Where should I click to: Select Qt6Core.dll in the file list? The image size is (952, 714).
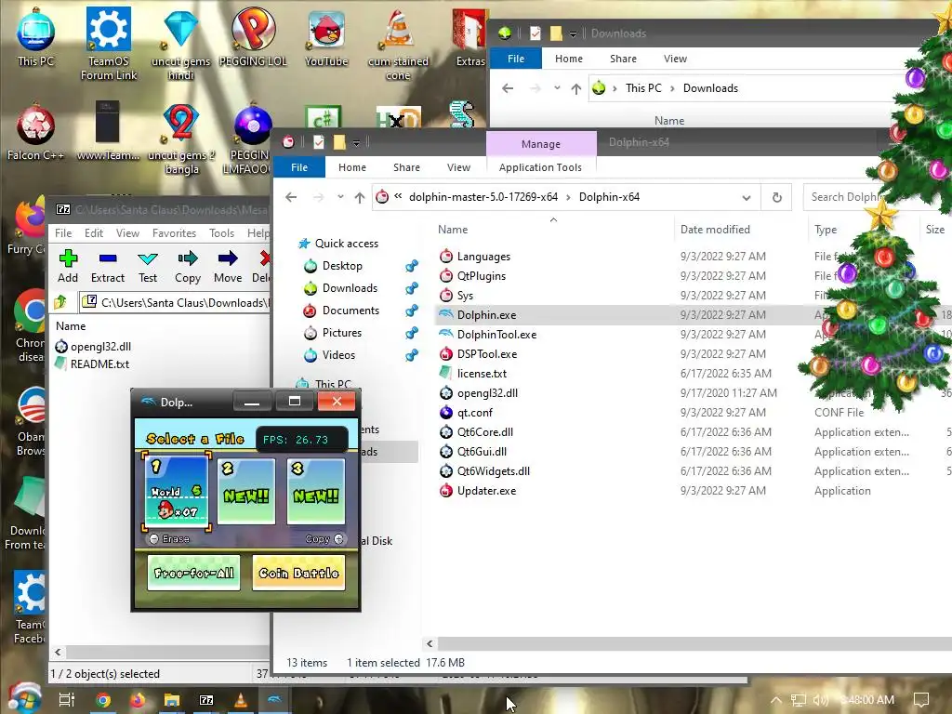(484, 432)
